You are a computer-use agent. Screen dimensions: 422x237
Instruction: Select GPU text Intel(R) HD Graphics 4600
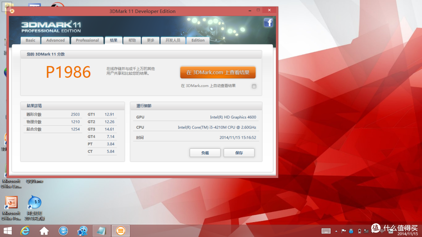coord(233,117)
